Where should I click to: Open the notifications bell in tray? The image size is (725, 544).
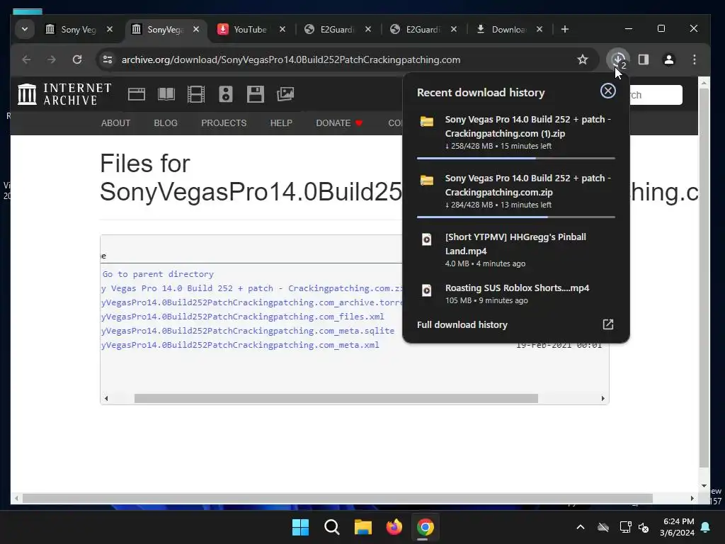(x=706, y=527)
